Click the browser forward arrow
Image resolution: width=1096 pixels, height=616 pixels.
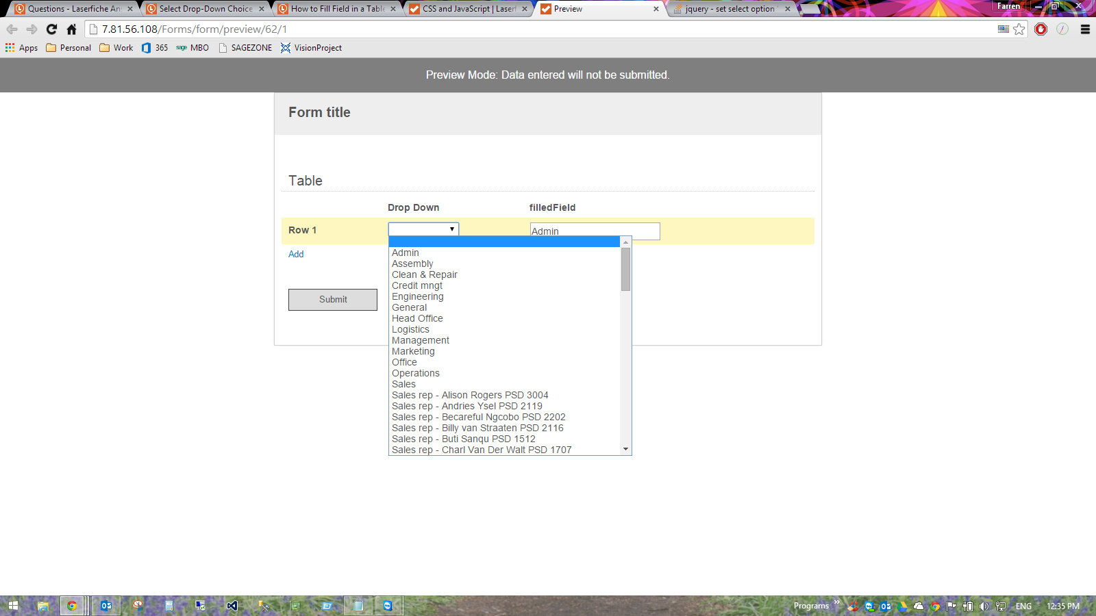coord(32,29)
